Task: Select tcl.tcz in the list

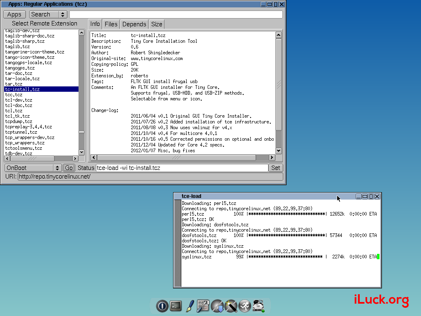Action: pos(42,111)
